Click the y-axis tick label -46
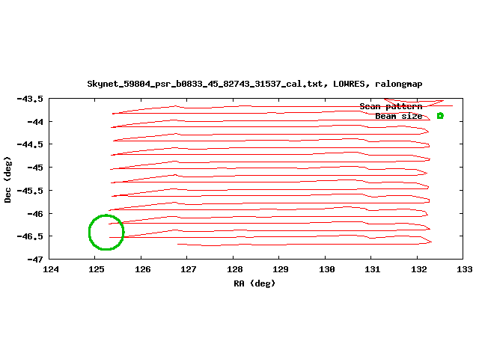The width and height of the screenshot is (479, 359). click(x=35, y=214)
